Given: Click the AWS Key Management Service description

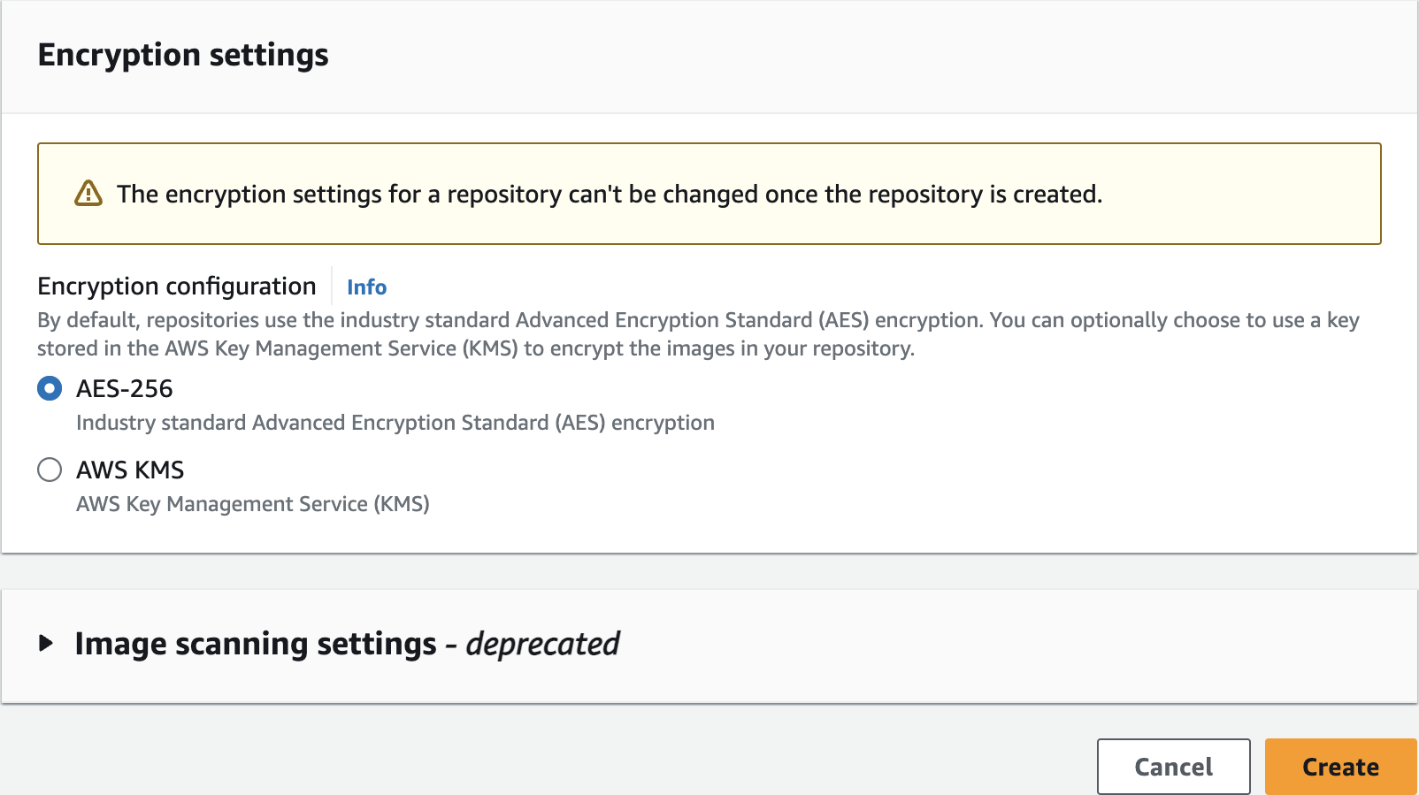Looking at the screenshot, I should point(252,504).
